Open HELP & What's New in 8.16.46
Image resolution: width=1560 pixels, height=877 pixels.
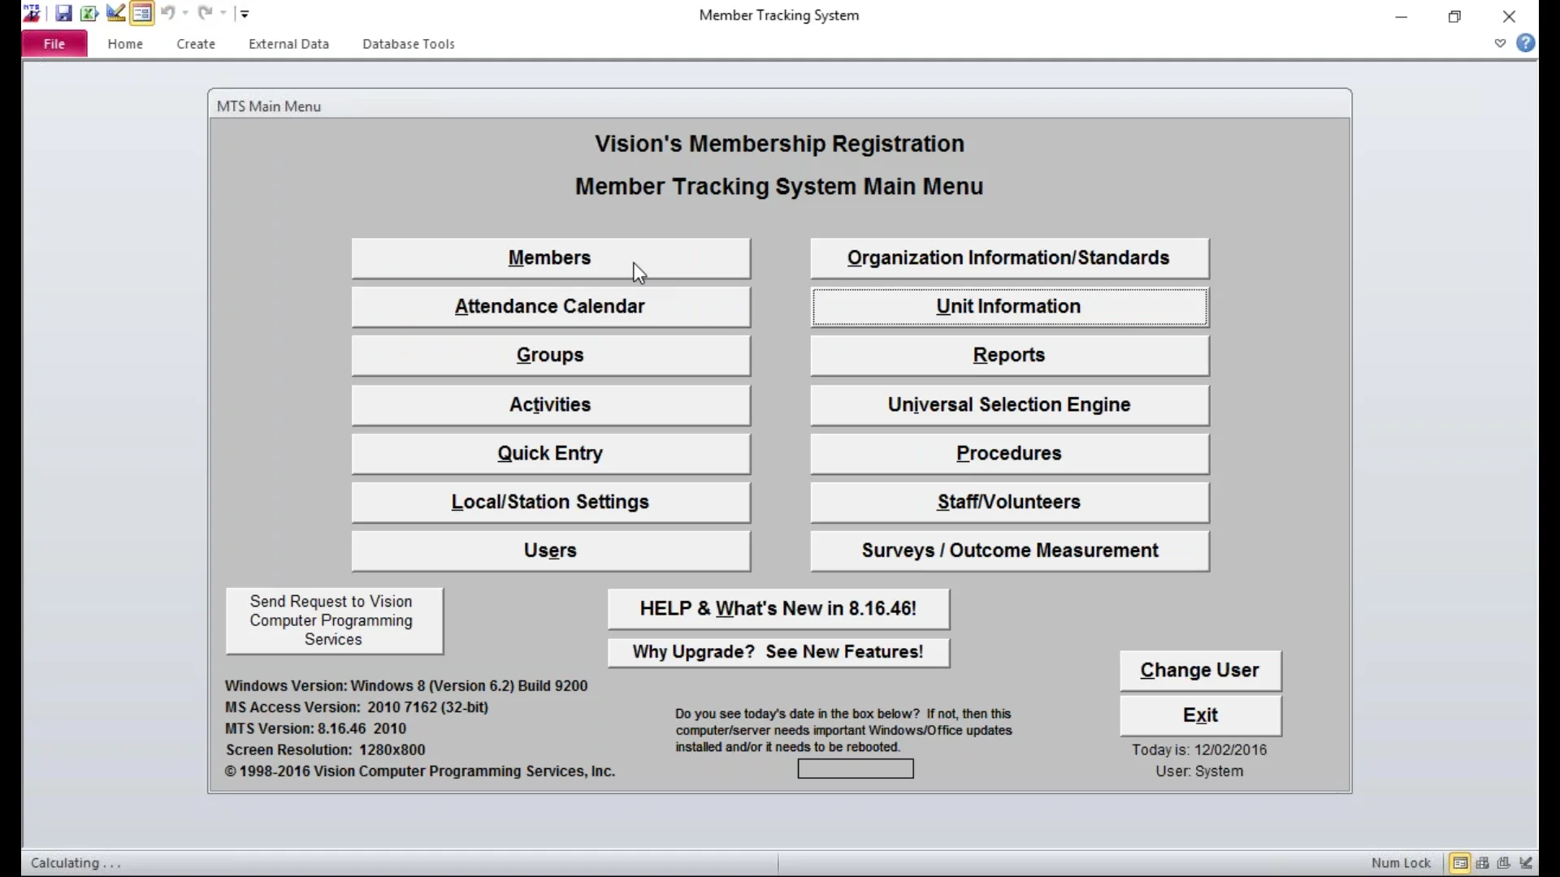click(x=778, y=609)
